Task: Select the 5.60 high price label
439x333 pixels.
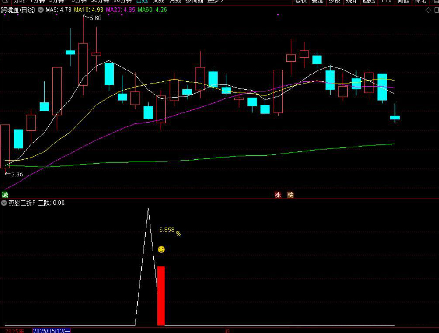Action: (94, 18)
